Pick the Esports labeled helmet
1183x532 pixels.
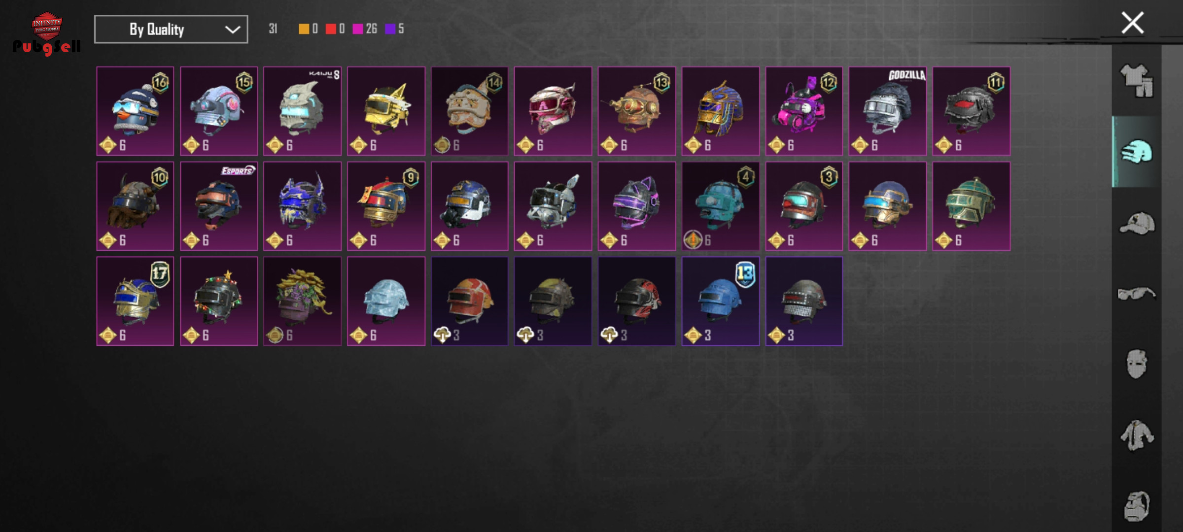point(219,206)
